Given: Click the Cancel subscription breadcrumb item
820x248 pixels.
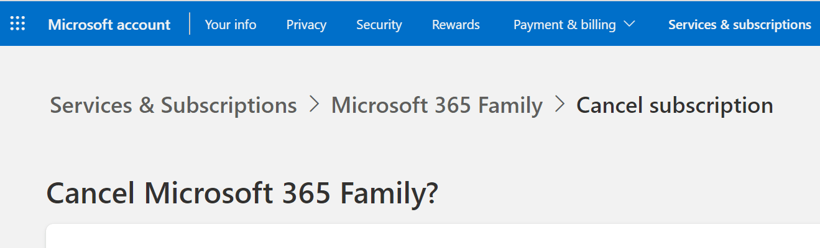Looking at the screenshot, I should point(675,105).
